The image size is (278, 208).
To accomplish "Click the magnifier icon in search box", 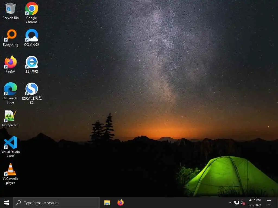I will (19, 203).
